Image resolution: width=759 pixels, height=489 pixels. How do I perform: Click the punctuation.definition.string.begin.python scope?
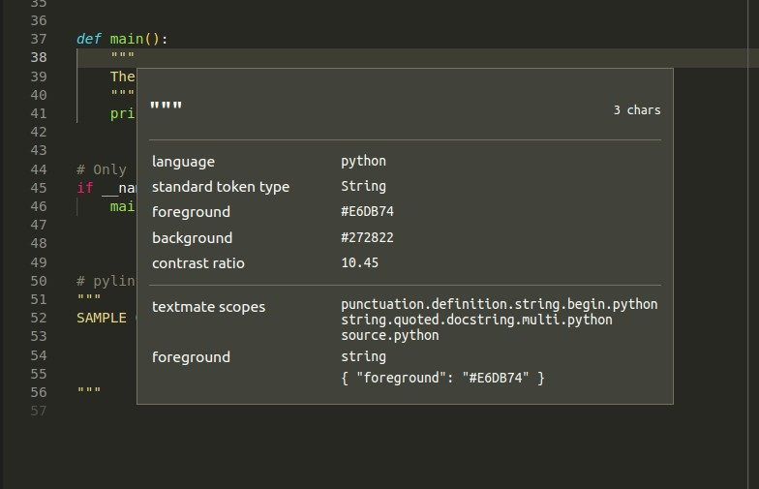(x=499, y=304)
